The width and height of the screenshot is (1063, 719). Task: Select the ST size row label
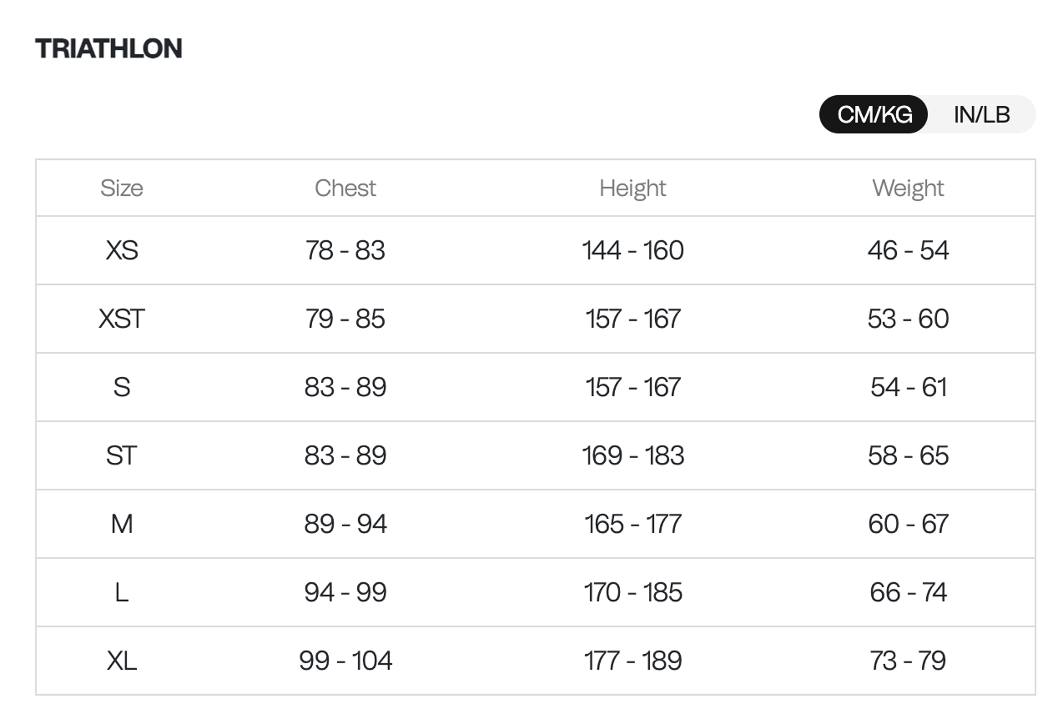[x=122, y=456]
